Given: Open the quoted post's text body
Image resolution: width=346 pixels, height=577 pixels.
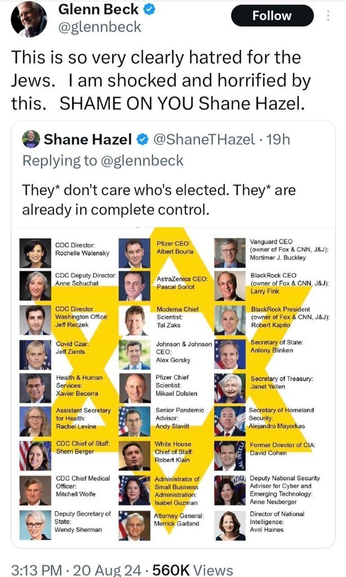Looking at the screenshot, I should click(158, 199).
